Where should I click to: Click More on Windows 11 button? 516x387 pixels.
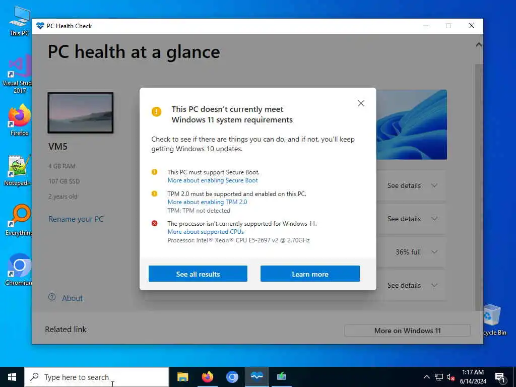407,331
